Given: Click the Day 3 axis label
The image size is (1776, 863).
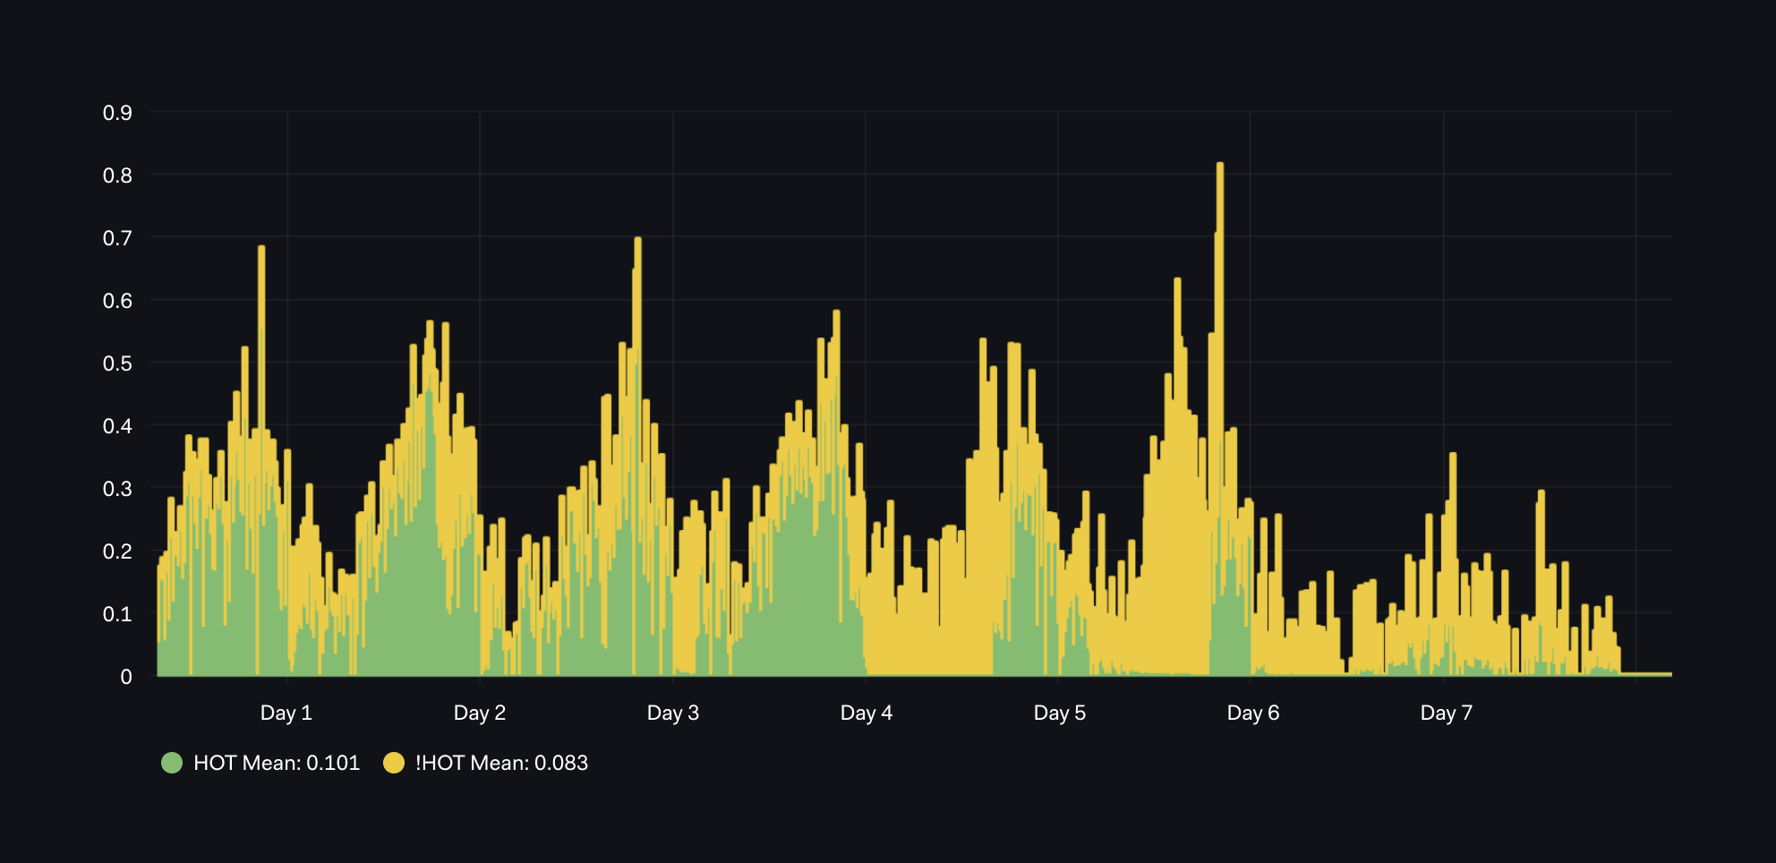Looking at the screenshot, I should click(x=673, y=713).
